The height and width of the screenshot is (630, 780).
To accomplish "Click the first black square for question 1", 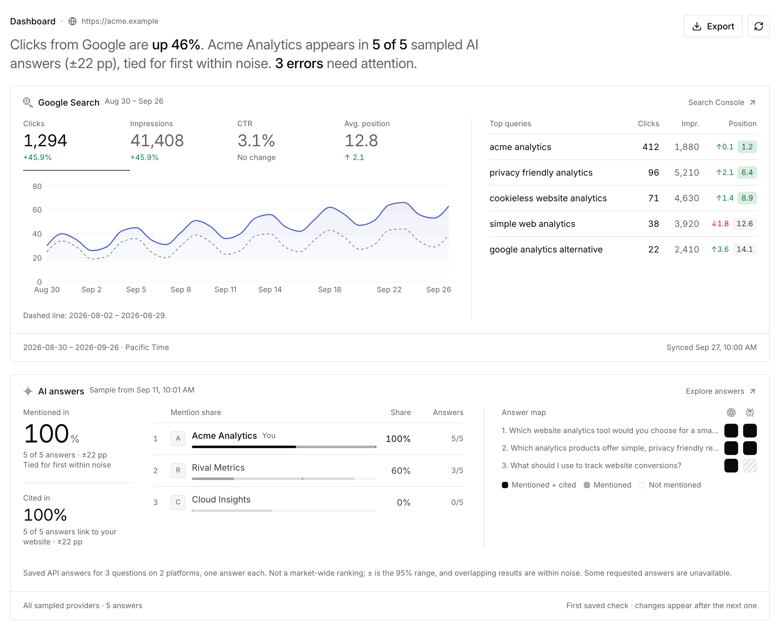I will point(731,431).
